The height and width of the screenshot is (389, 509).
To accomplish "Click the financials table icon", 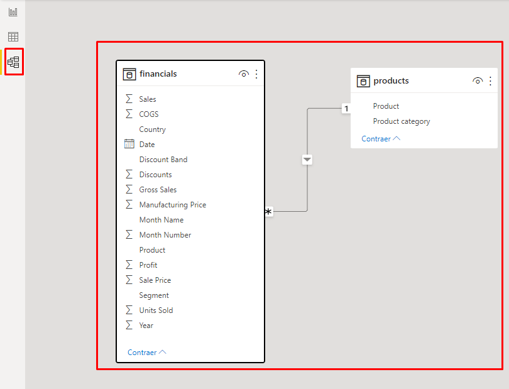I will pyautogui.click(x=129, y=74).
